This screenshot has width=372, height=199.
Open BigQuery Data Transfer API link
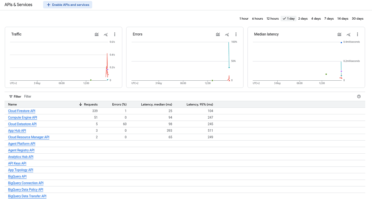click(27, 196)
